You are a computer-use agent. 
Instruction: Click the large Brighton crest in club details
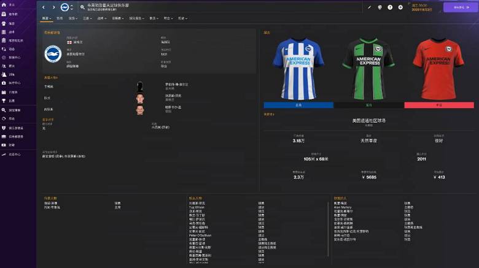point(53,54)
